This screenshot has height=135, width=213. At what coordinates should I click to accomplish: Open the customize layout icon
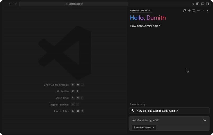point(193,4)
